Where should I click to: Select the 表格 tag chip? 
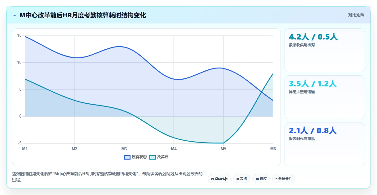242,179
